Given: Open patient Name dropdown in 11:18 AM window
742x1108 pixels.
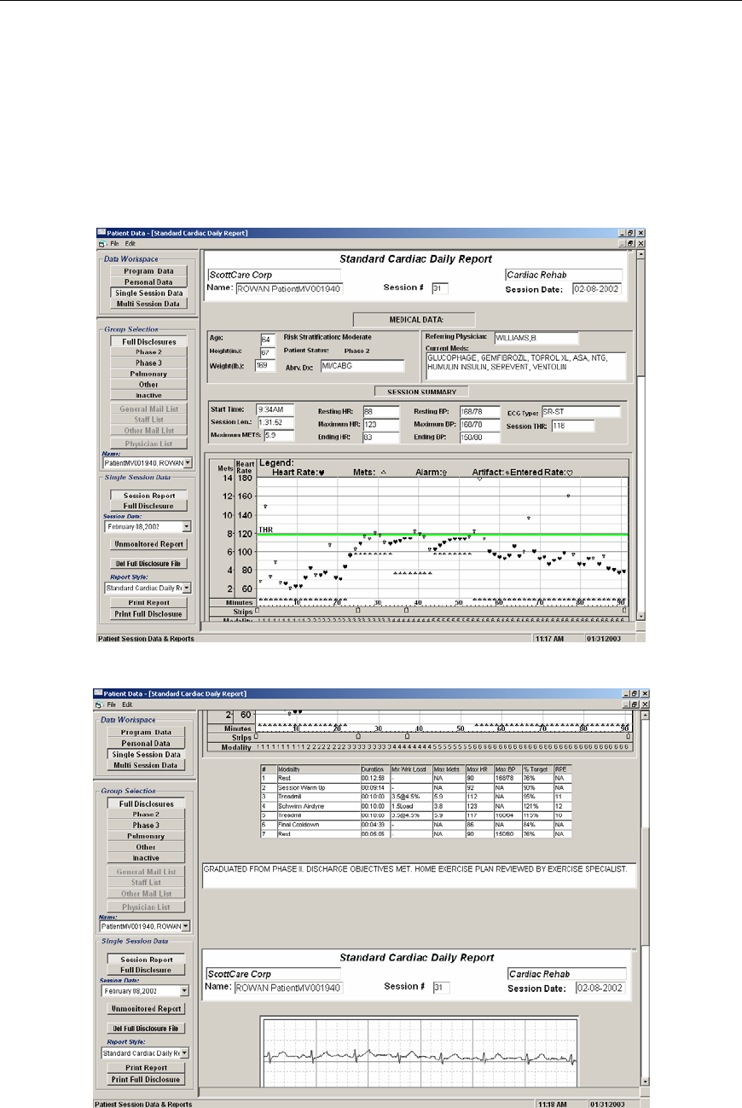Looking at the screenshot, I should 185,925.
